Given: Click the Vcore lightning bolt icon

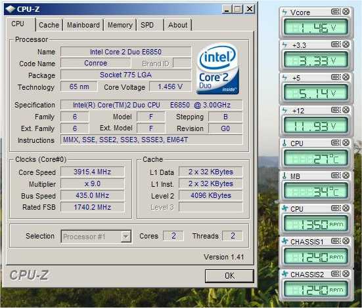Looking at the screenshot, I should [284, 12].
